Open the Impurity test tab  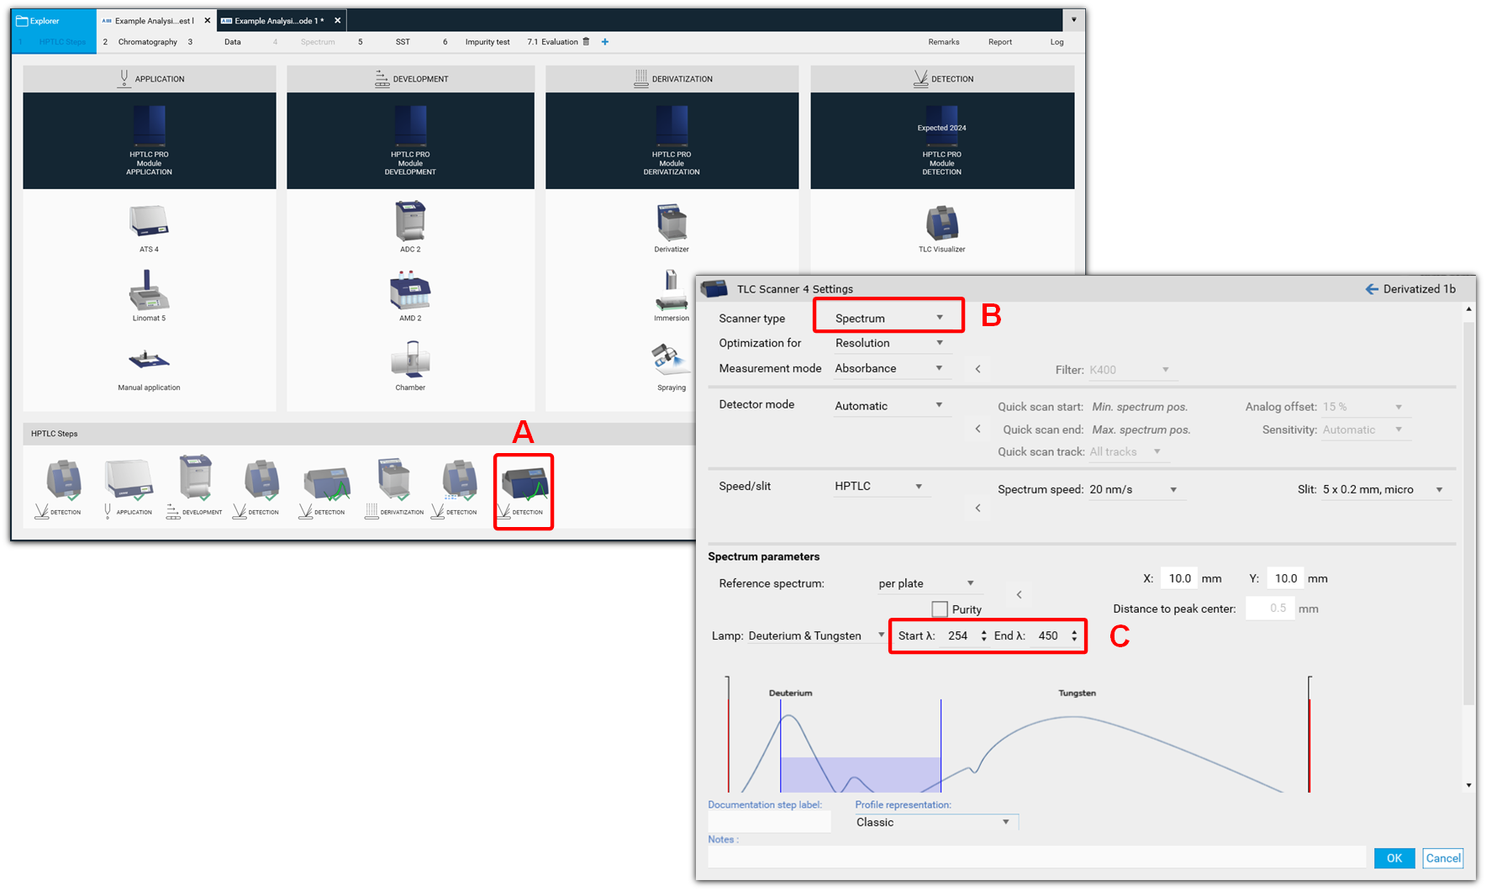click(x=487, y=42)
